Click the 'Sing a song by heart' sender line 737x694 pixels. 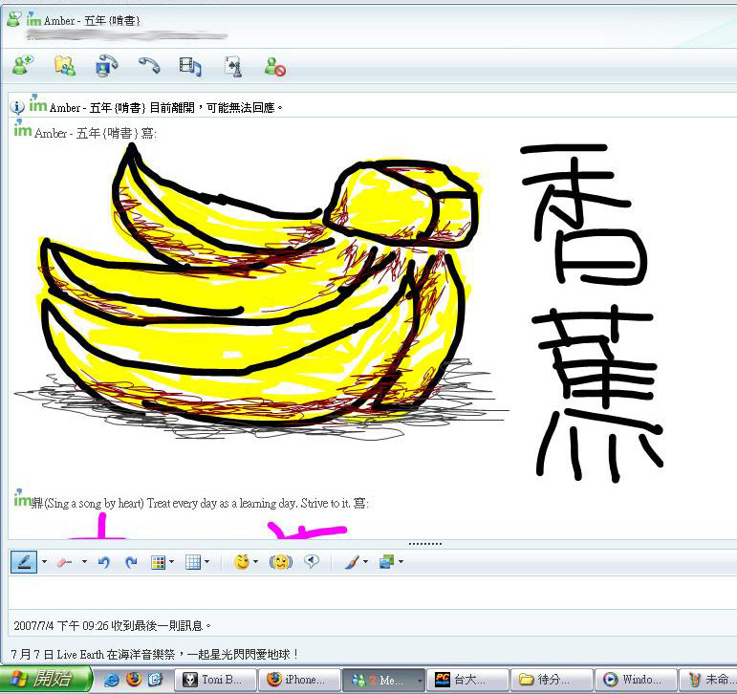tap(192, 503)
